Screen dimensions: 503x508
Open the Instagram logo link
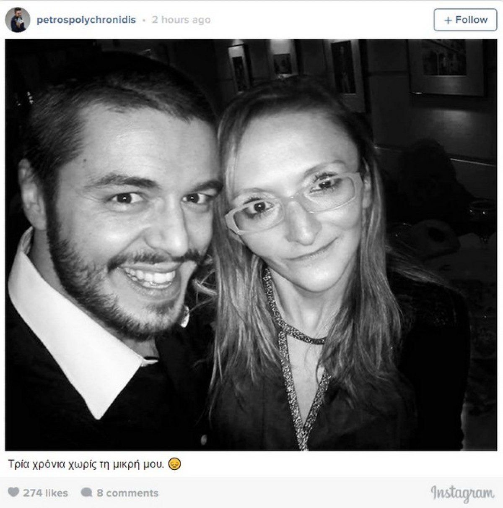point(462,493)
